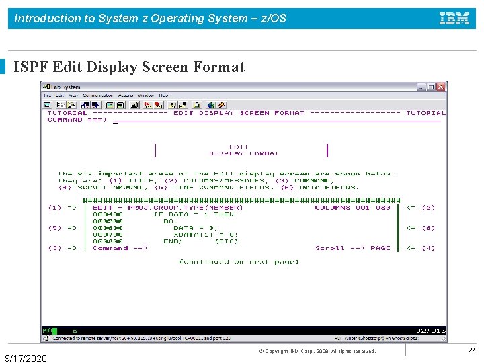Click line number 000700
484x363 pixels.
[108, 235]
